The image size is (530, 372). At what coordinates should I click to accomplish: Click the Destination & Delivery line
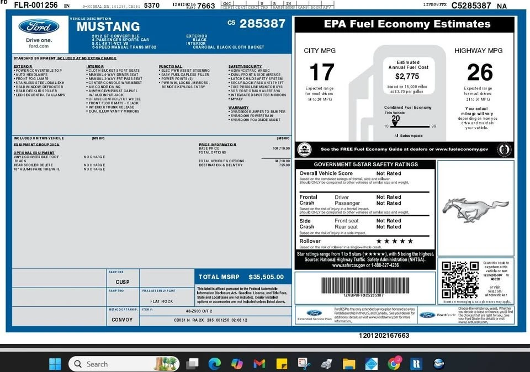click(x=244, y=165)
